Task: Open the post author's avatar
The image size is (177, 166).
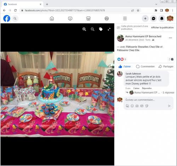Action: pos(120,38)
